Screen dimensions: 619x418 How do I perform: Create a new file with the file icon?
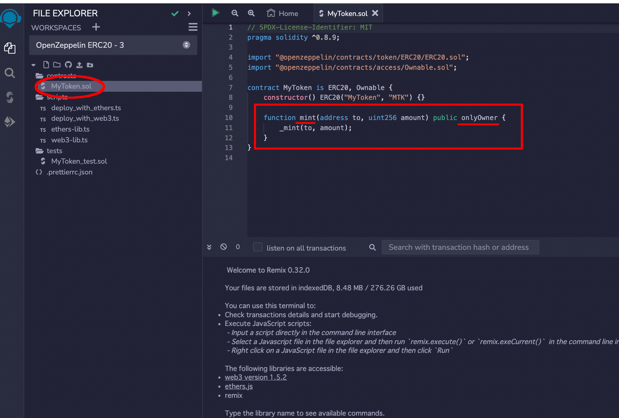[x=46, y=65]
